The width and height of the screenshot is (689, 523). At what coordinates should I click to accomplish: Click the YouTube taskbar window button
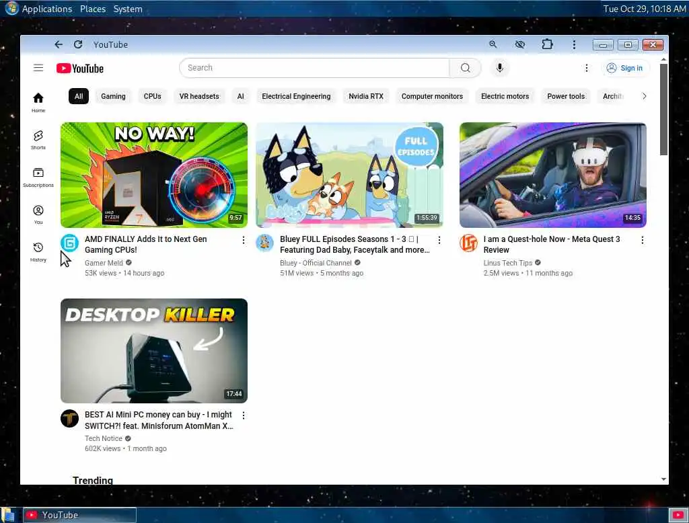pyautogui.click(x=79, y=515)
